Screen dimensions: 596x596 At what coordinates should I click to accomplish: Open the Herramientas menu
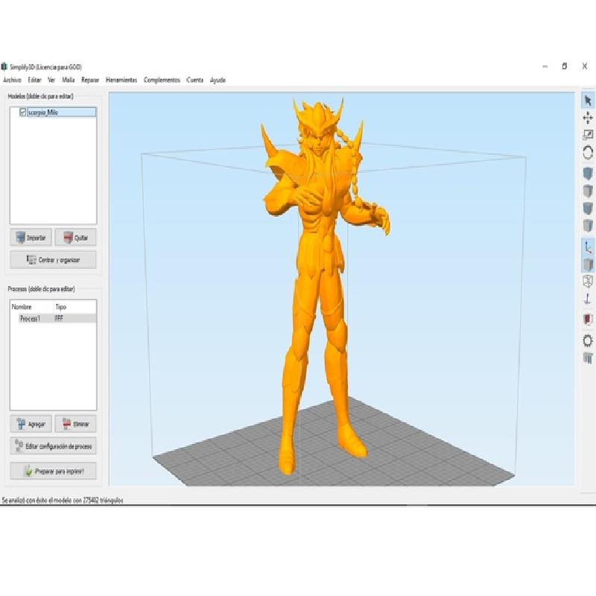tap(121, 80)
